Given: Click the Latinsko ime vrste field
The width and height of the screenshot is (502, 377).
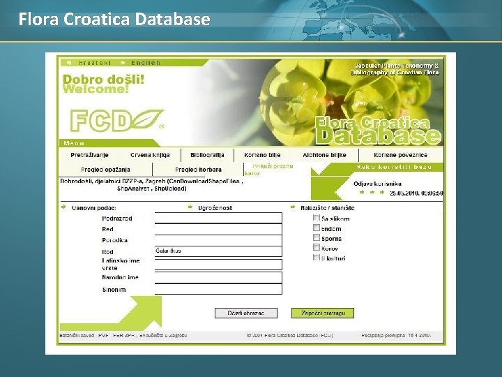Looking at the screenshot, I should [x=218, y=265].
